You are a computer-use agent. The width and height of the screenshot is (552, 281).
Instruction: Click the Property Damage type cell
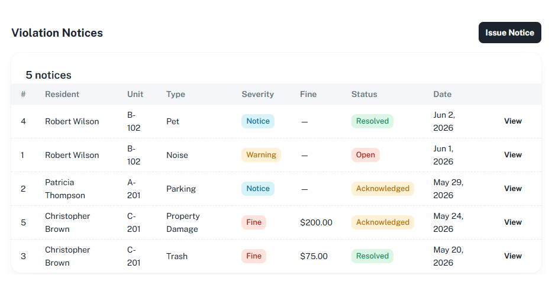coord(183,222)
